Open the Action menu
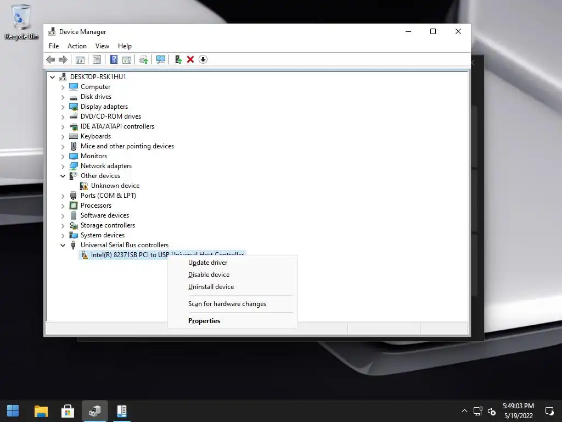The image size is (562, 422). pos(77,46)
